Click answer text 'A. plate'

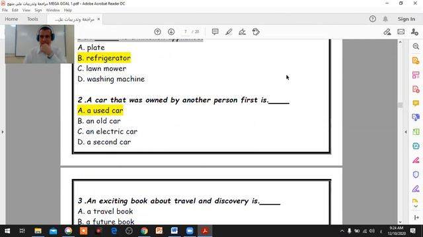pyautogui.click(x=91, y=47)
